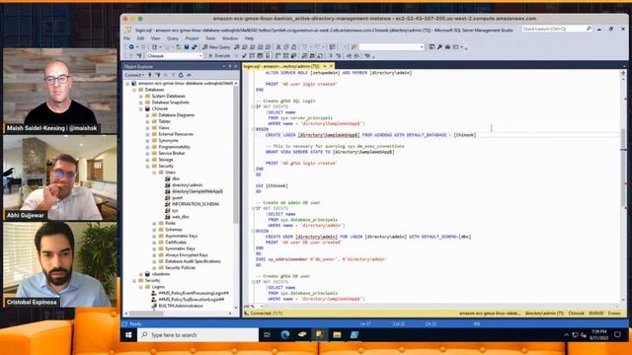Open the Project menu
This screenshot has width=632, height=355.
pyautogui.click(x=192, y=38)
